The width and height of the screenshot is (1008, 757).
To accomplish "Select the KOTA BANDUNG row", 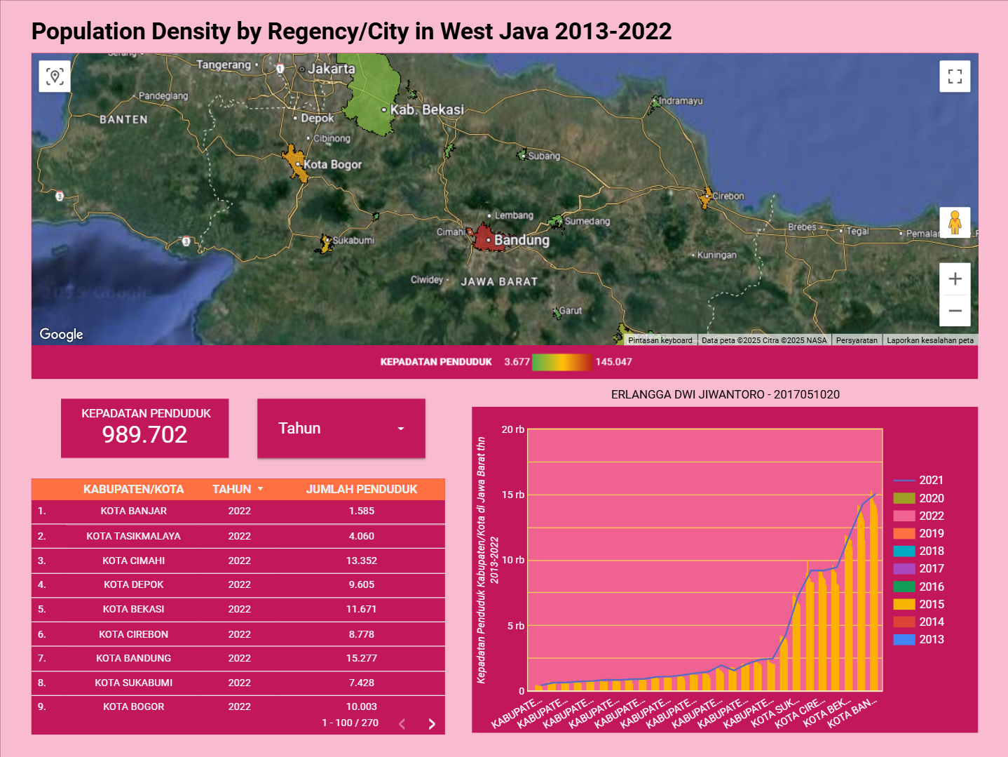I will pyautogui.click(x=238, y=658).
